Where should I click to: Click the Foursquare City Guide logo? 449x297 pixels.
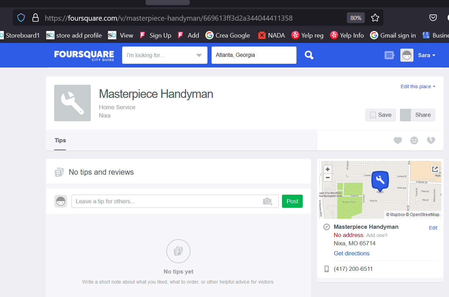84,55
